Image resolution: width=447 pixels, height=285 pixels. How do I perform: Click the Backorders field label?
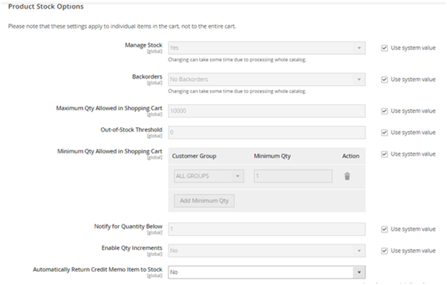pyautogui.click(x=147, y=76)
